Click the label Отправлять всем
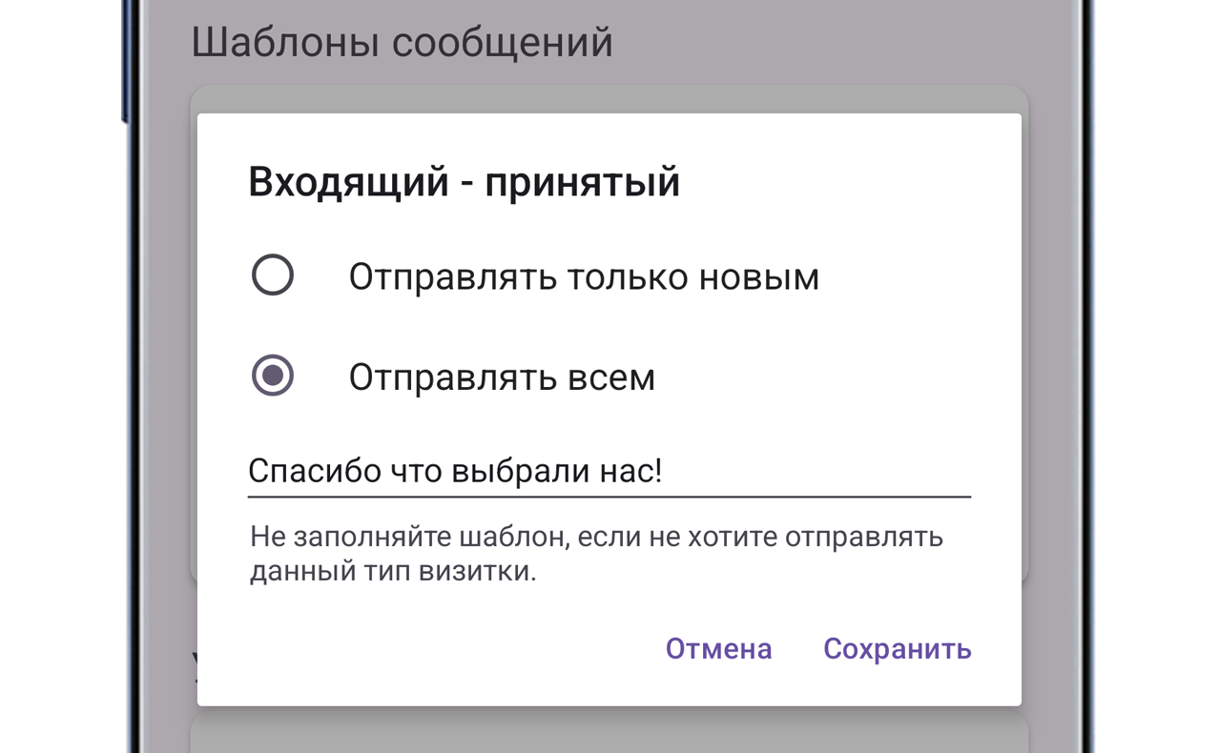Image resolution: width=1218 pixels, height=753 pixels. [502, 376]
